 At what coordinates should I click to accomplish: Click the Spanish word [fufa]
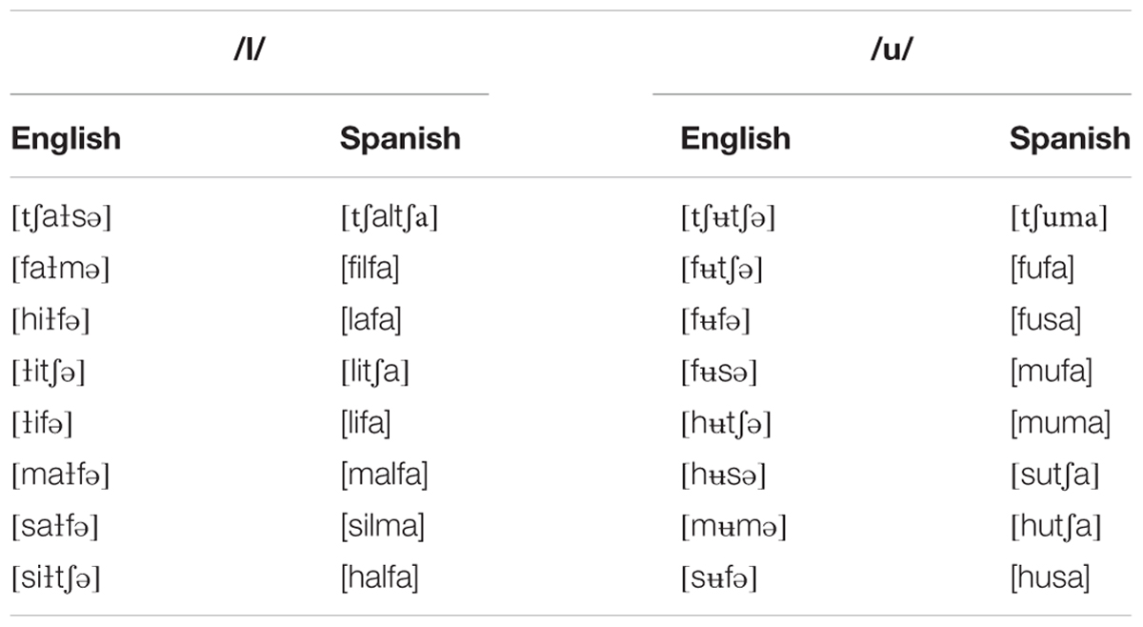coord(1042,269)
